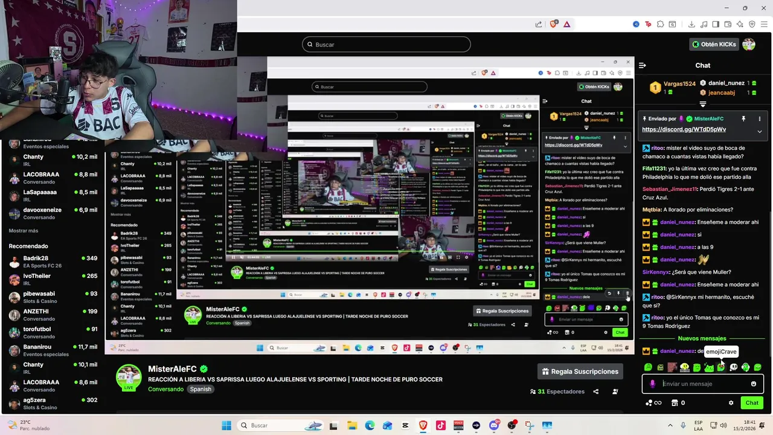Viewport: 773px width, 435px height.
Task: Click the VPN shield icon in toolbar
Action: pos(752,24)
